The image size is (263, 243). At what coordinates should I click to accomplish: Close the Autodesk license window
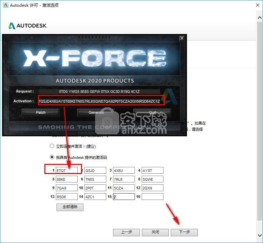click(x=258, y=5)
